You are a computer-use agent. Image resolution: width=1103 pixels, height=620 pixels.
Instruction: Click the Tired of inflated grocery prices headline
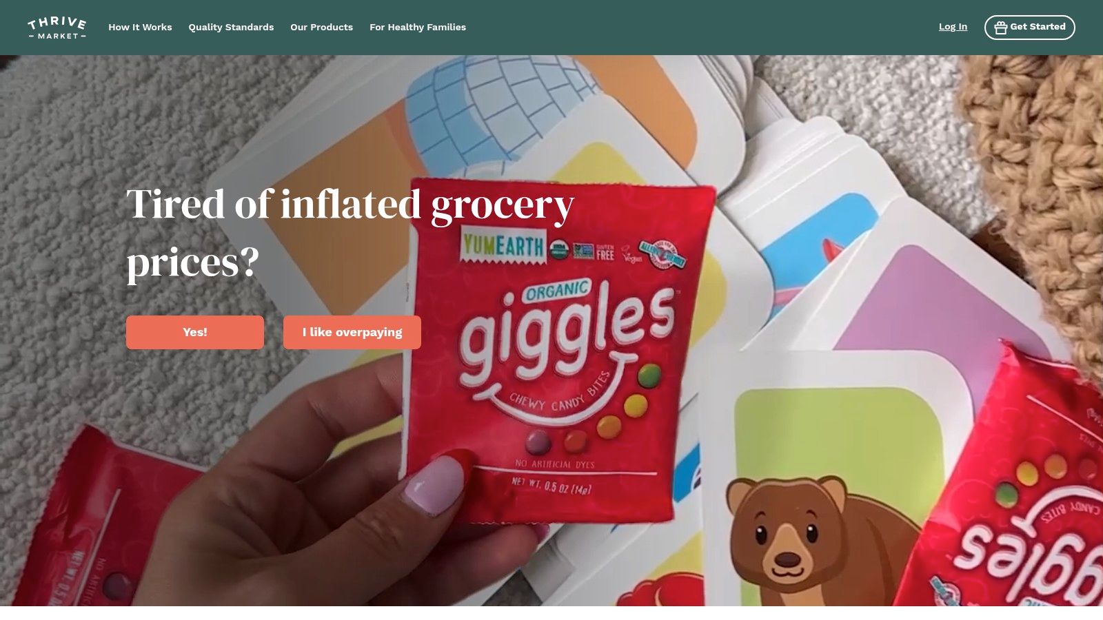(350, 233)
